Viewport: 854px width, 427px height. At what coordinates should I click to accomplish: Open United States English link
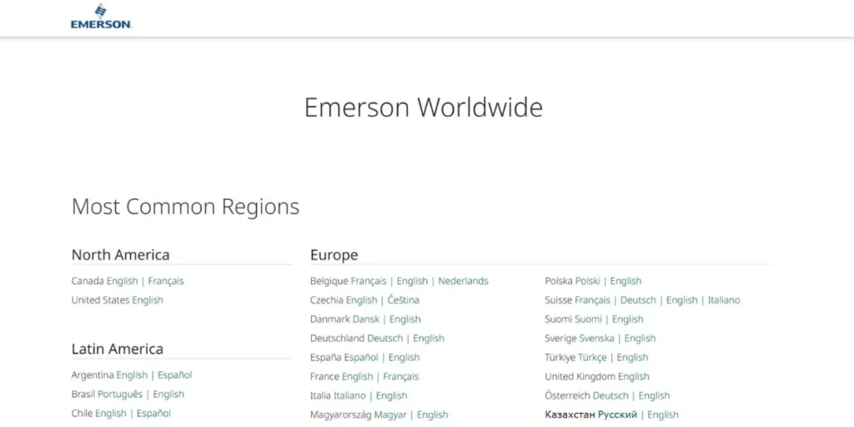[148, 300]
